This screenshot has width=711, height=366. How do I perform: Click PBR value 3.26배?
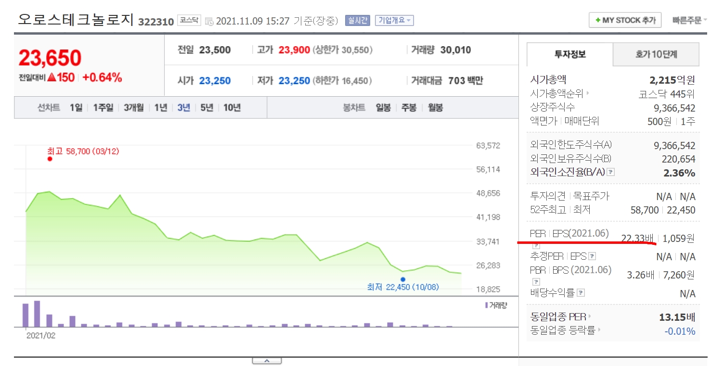click(641, 275)
